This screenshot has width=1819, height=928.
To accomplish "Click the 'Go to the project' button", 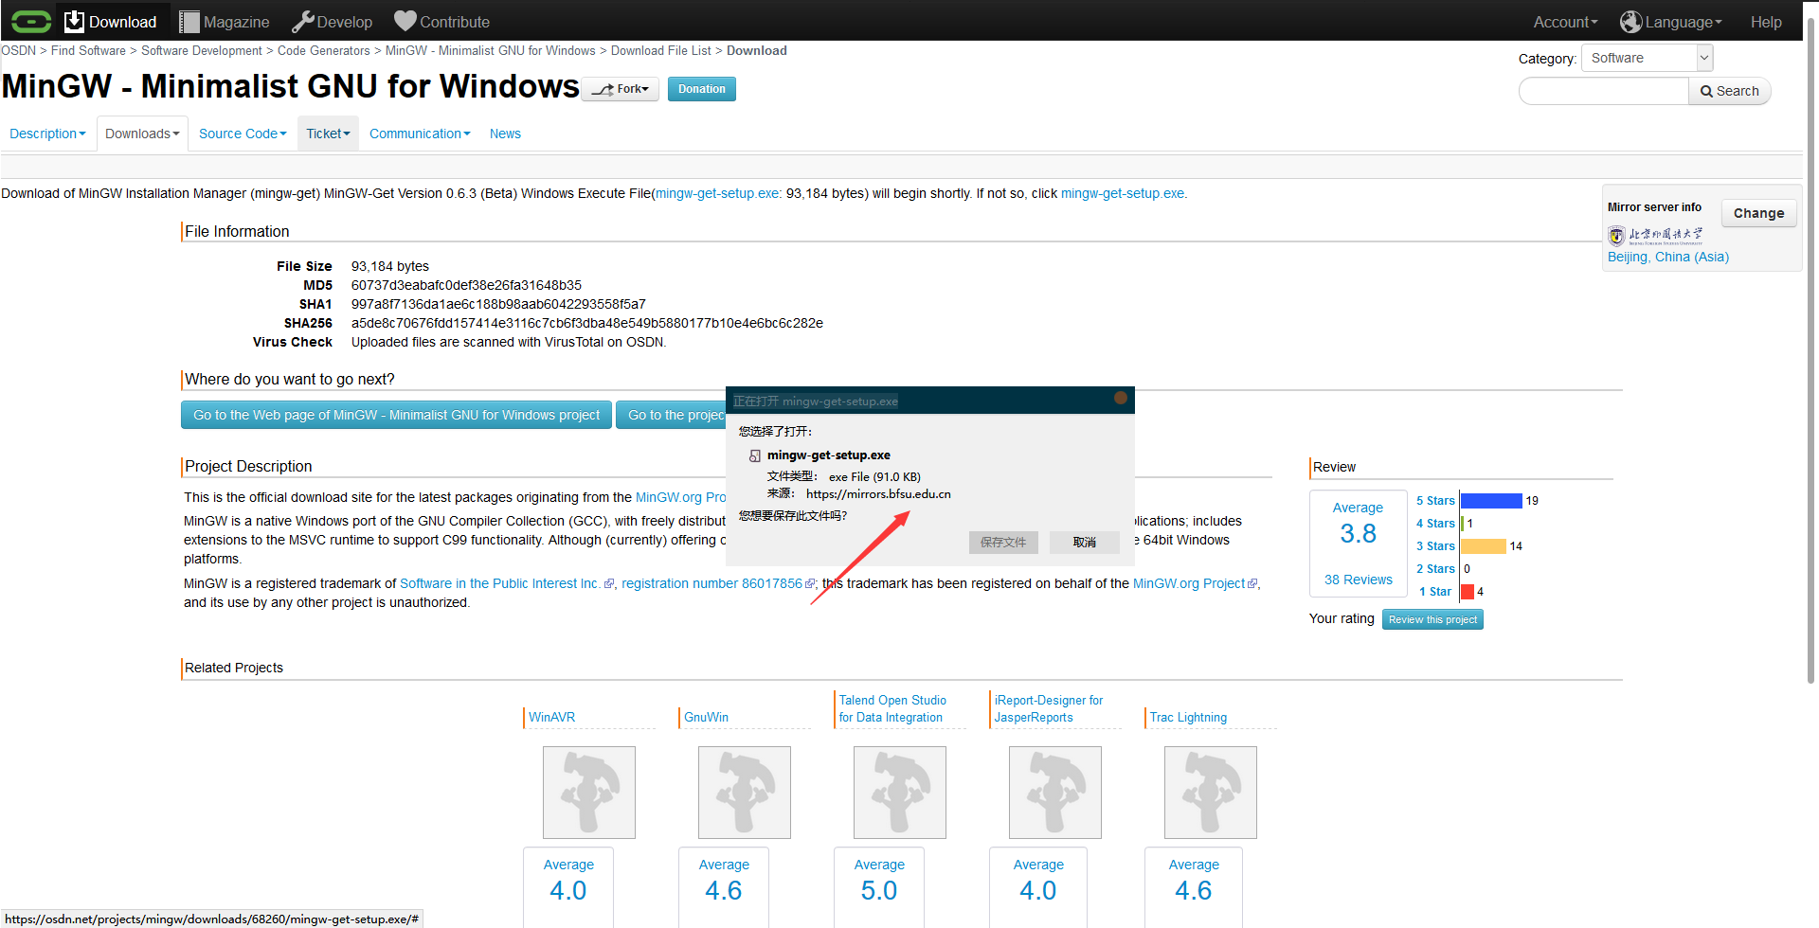I will tap(672, 415).
